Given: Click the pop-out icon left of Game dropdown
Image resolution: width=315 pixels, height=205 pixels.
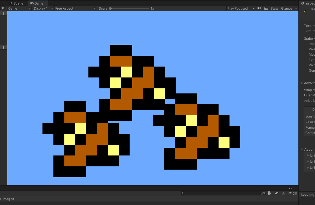Looking at the screenshot, I should (3, 8).
